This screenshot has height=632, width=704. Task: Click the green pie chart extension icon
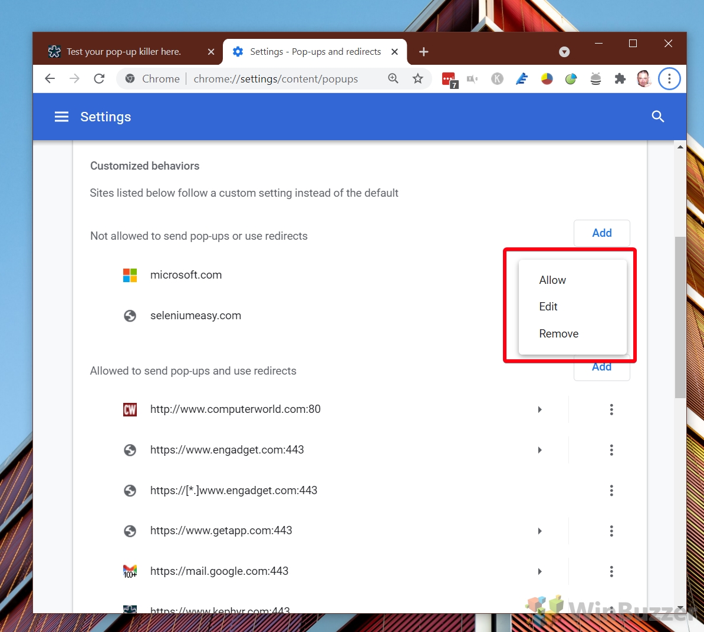pos(571,79)
